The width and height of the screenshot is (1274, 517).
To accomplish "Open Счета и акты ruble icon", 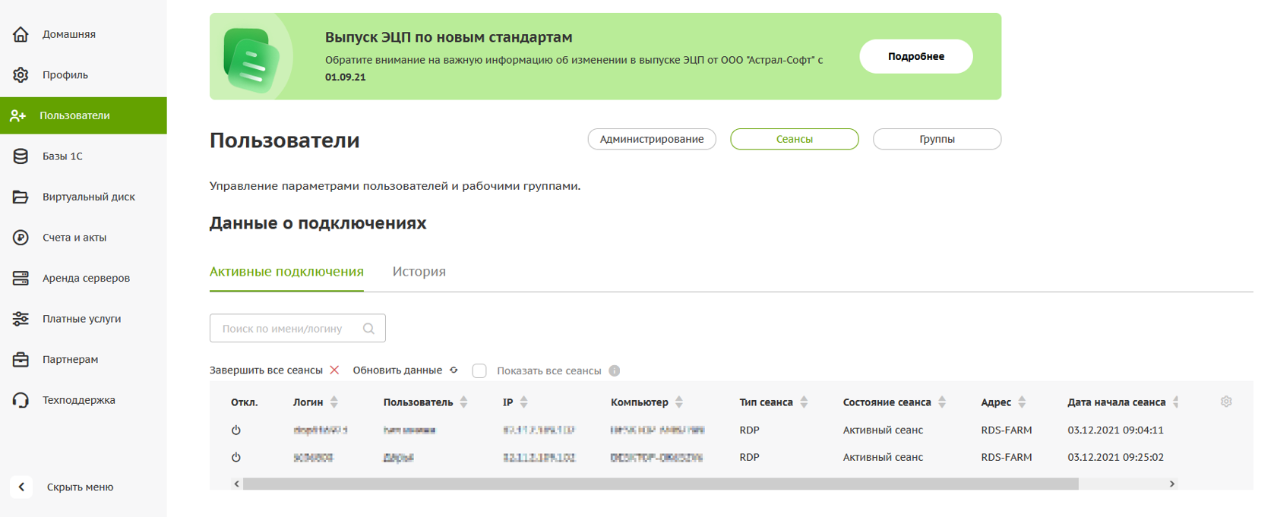I will click(21, 238).
